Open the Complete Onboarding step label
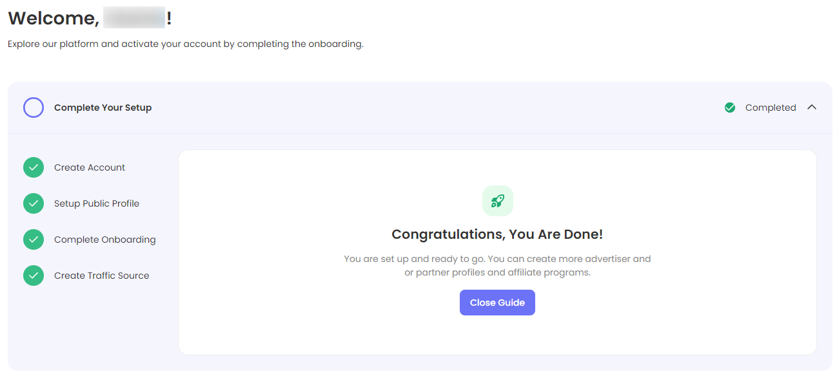This screenshot has width=837, height=374. (105, 239)
